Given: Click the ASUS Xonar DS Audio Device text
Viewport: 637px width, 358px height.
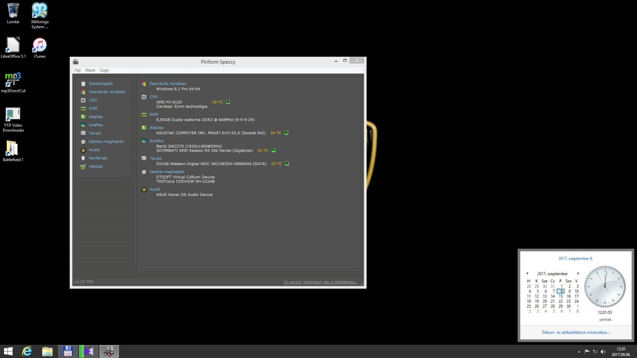Looking at the screenshot, I should tap(184, 194).
